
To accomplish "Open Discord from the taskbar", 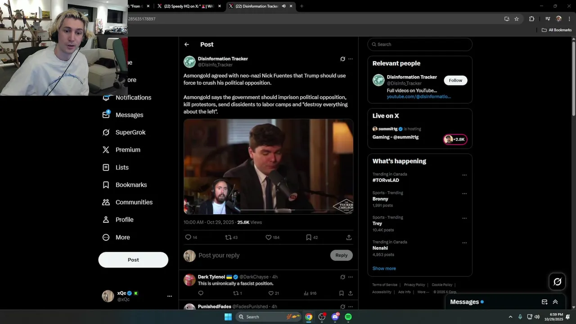I will tap(335, 317).
